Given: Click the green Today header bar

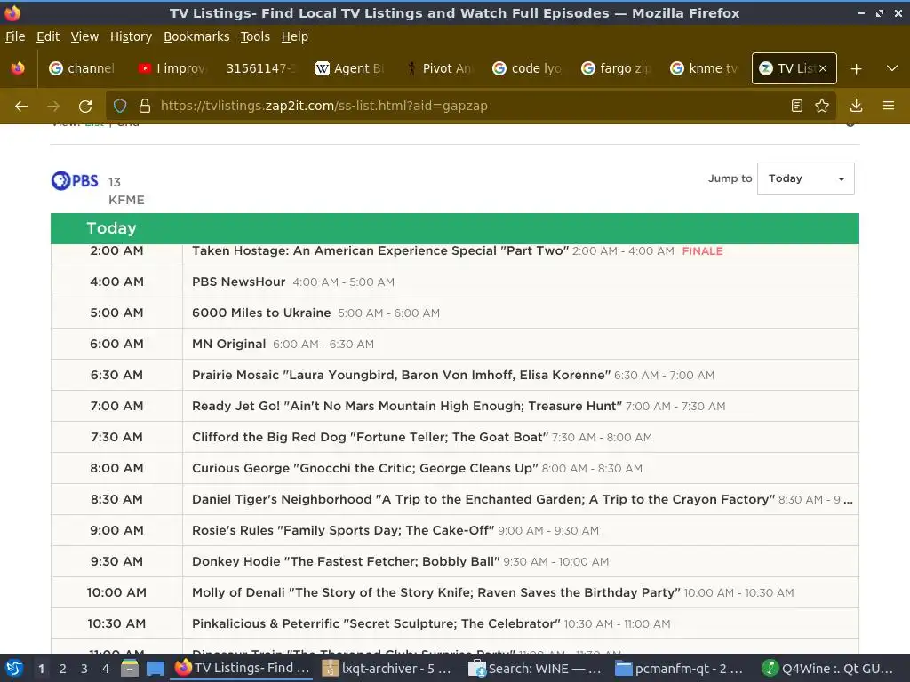Looking at the screenshot, I should click(454, 228).
